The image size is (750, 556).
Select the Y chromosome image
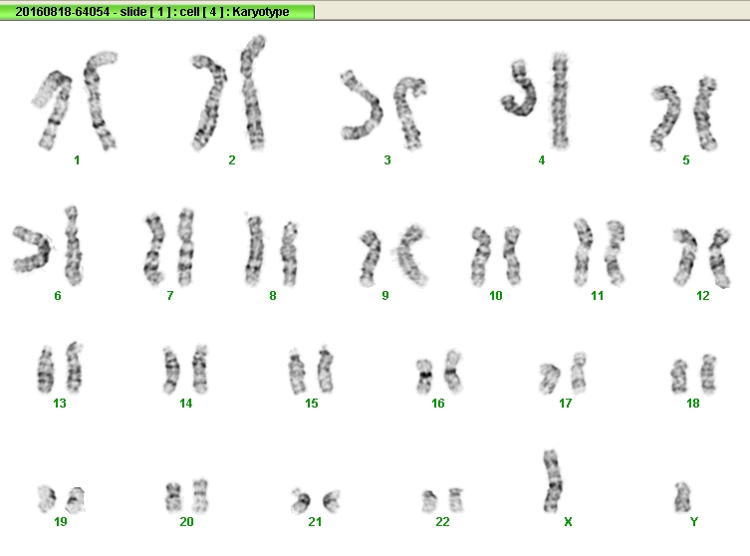[682, 497]
